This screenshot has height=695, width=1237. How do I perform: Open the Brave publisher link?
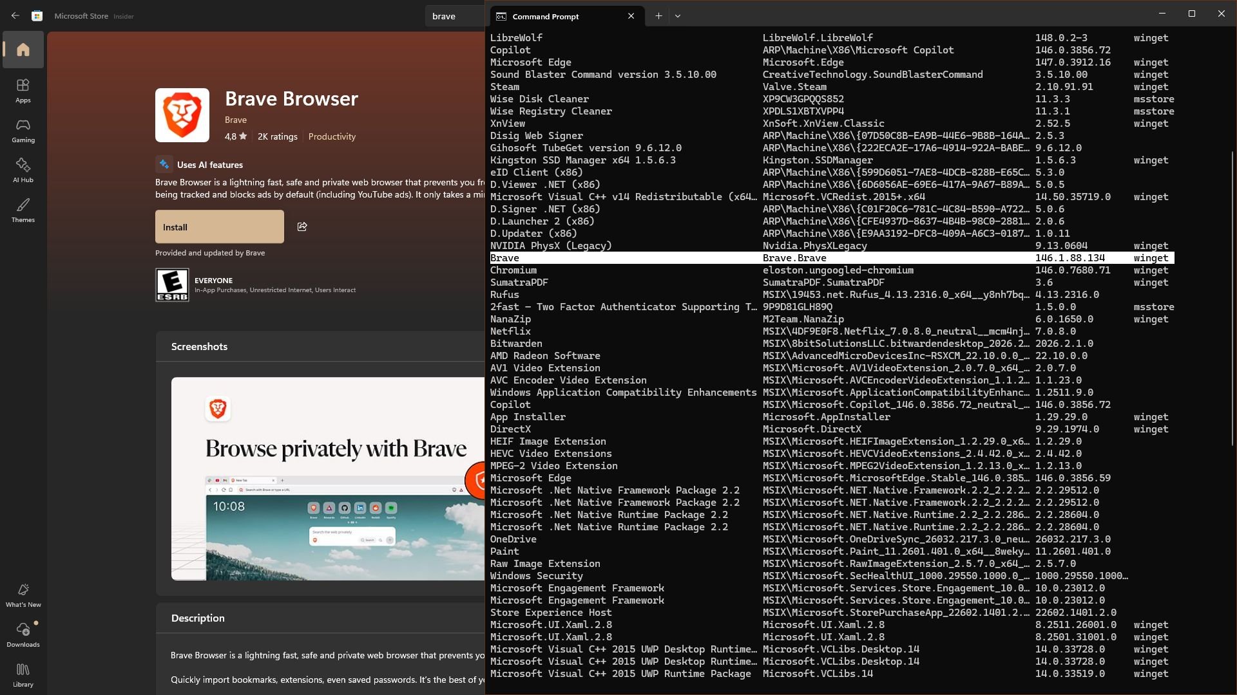click(x=236, y=120)
